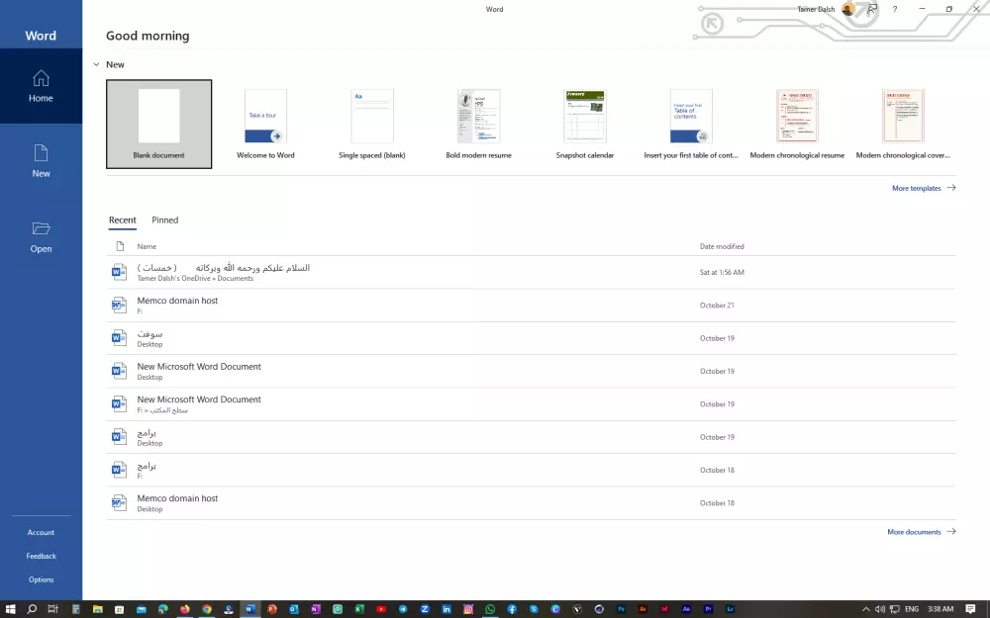Image resolution: width=990 pixels, height=618 pixels.
Task: Open Excel from taskbar
Action: [x=358, y=609]
